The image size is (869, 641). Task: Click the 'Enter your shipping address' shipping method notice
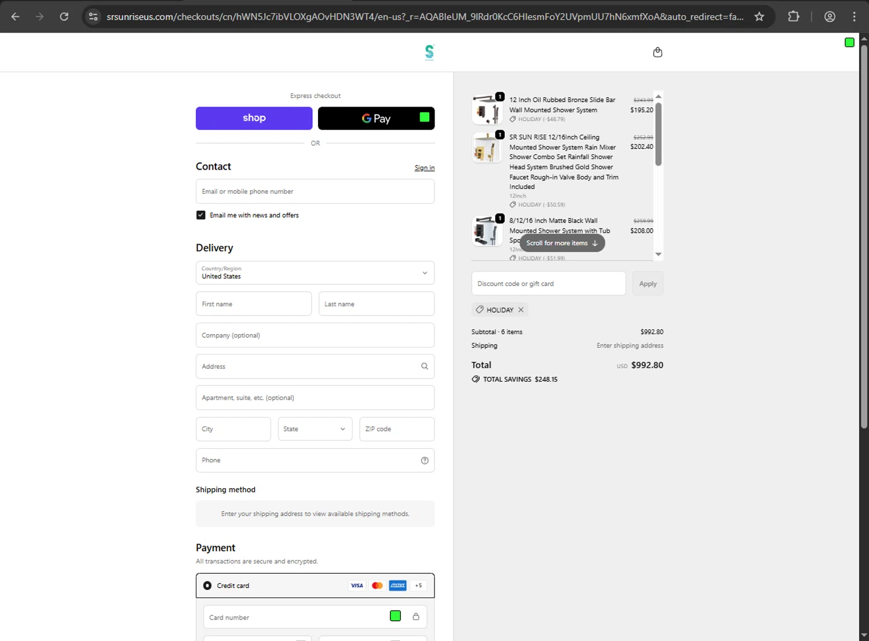315,514
